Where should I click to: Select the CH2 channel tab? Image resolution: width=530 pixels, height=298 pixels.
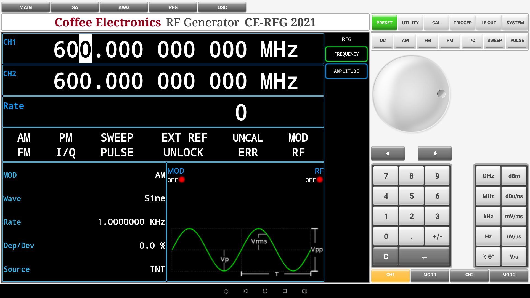coord(469,275)
